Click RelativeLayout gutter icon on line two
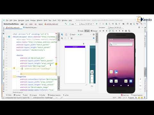Screen dimensions: 154x115 pyautogui.click(x=9, y=37)
